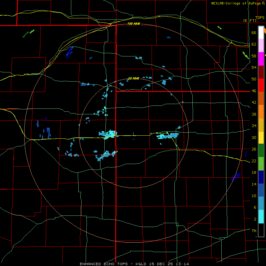266x266 pixels.
Task: Click the 50 NMI range ring label
Action: (134, 78)
